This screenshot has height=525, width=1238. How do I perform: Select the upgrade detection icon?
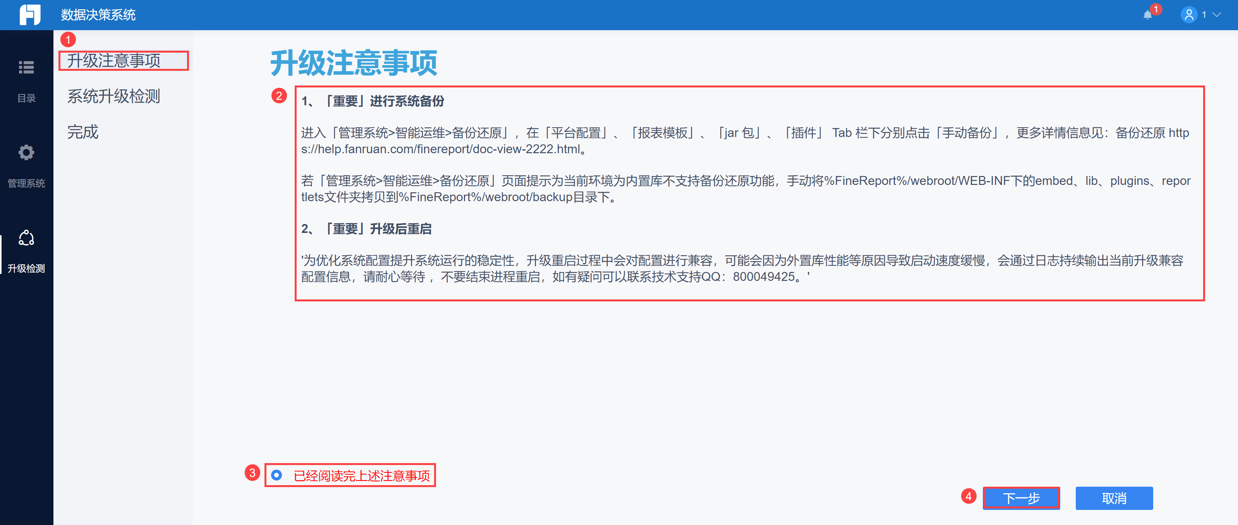tap(26, 238)
